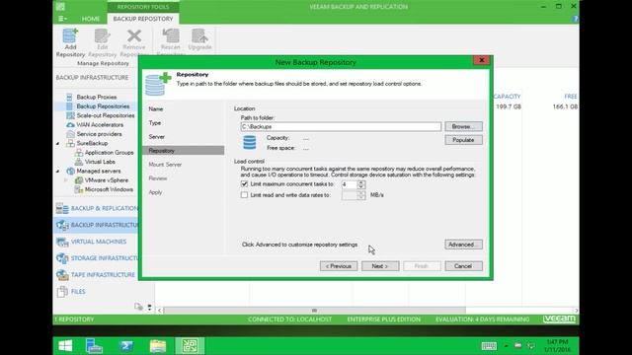Click the 166.1 GB free space cell
632x355 pixels.
[x=565, y=106]
